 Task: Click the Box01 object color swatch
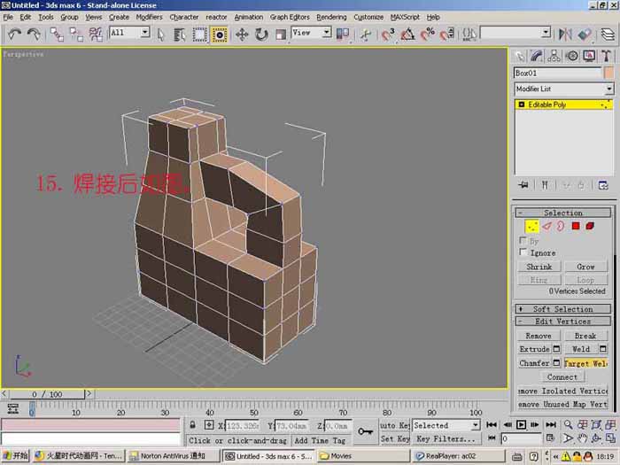click(609, 73)
